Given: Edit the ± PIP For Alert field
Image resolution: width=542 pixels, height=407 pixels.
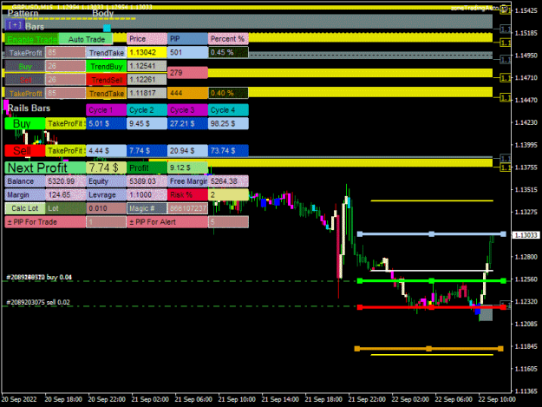Looking at the screenshot, I should tap(228, 221).
